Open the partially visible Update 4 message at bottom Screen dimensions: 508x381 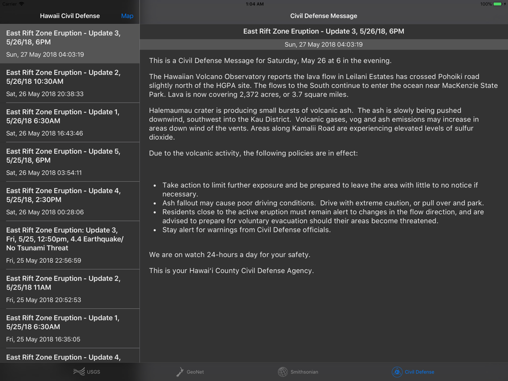click(x=70, y=356)
